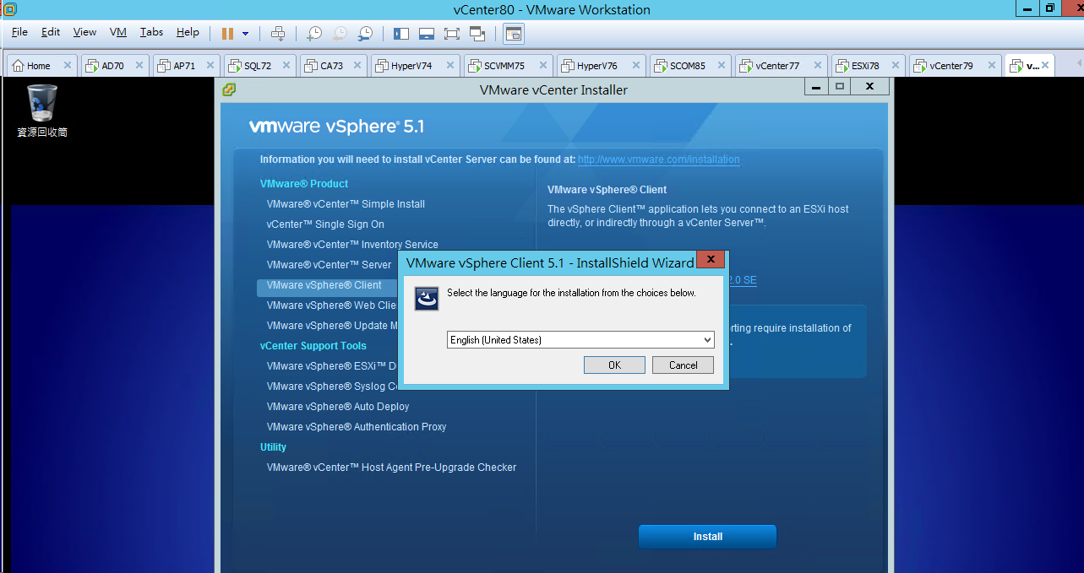Click Cancel in the InstallShield Wizard
This screenshot has height=573, width=1084.
point(683,365)
